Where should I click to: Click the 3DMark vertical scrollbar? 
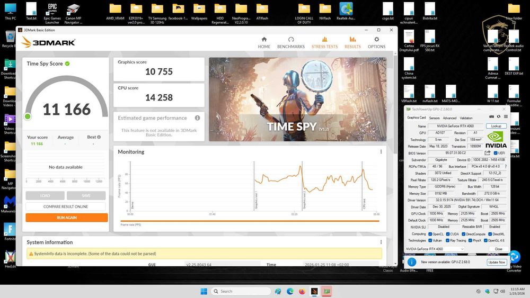(x=395, y=105)
